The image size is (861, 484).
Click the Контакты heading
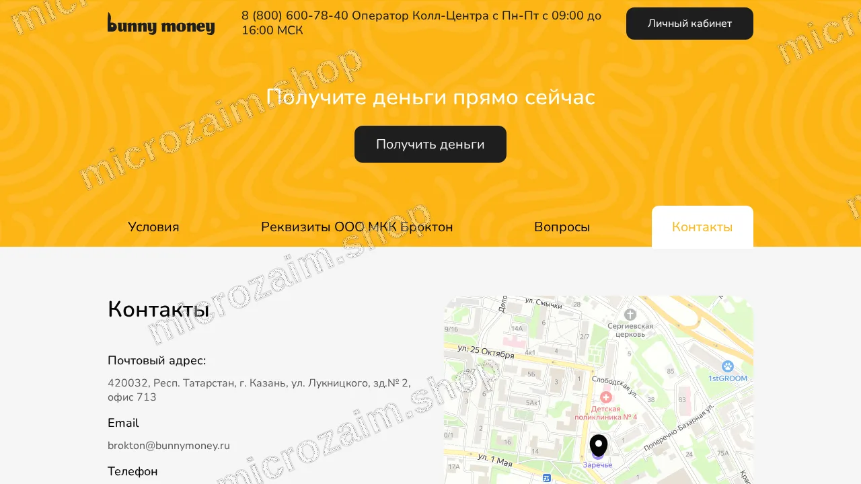coord(159,309)
